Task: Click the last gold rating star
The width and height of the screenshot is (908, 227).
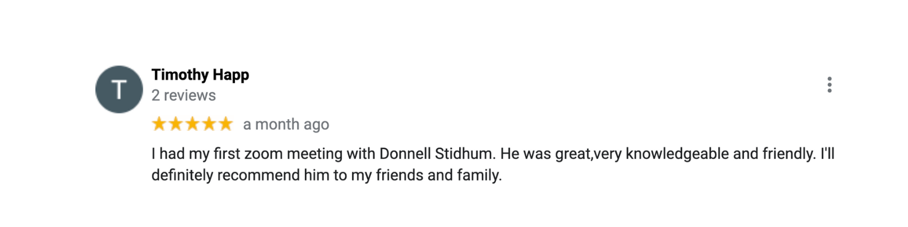Action: point(226,124)
